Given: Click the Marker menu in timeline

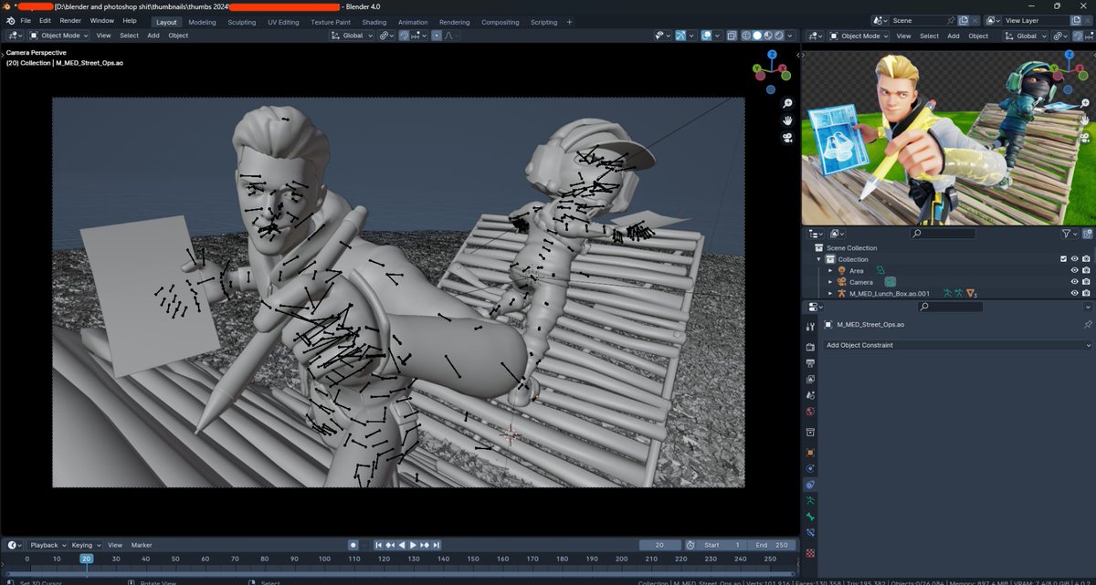Looking at the screenshot, I should (x=142, y=545).
